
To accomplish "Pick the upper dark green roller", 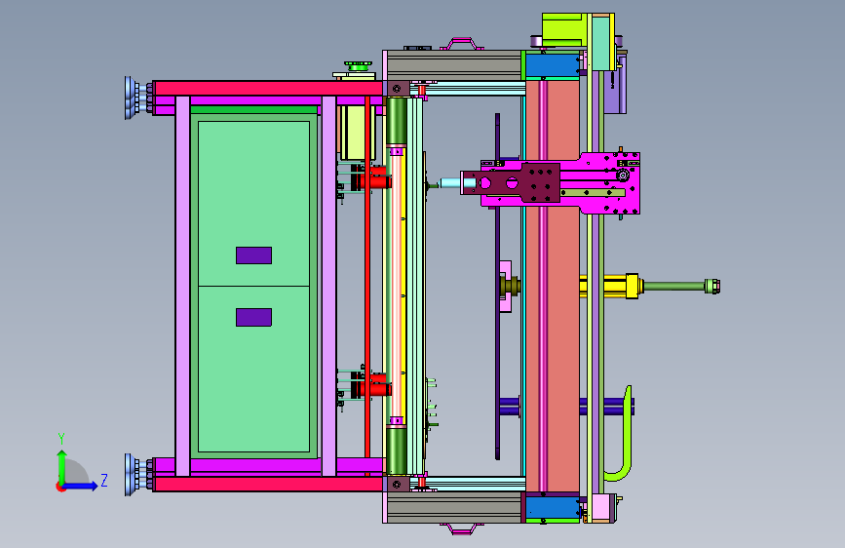I will 396,121.
